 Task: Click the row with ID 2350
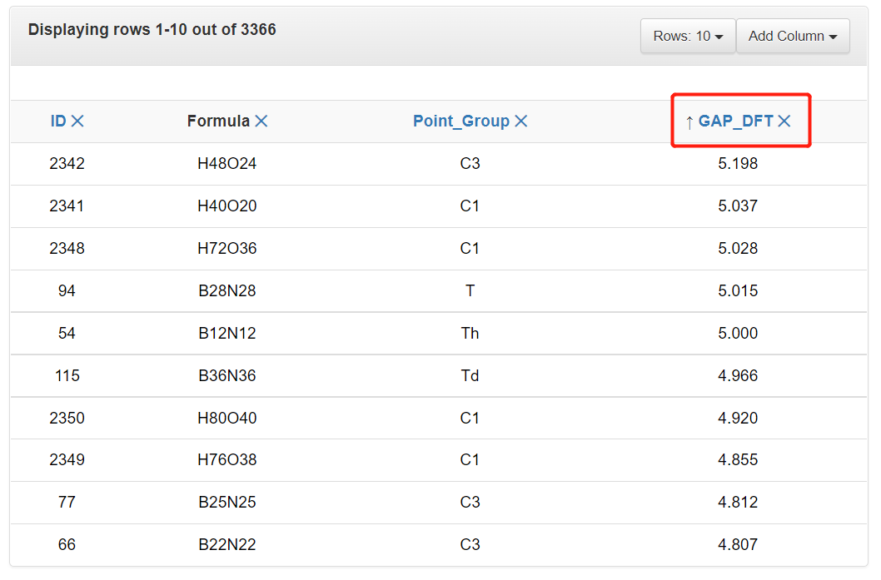point(67,419)
